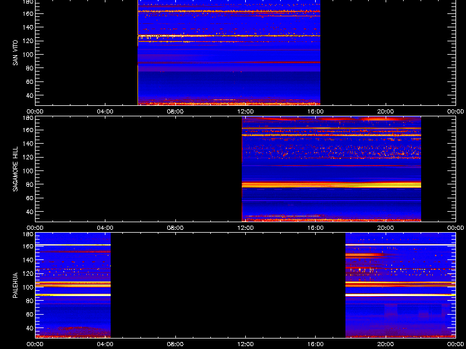466x349 pixels.
Task: Select the 120 tick label on Sagamore Hill axis
Action: (x=29, y=157)
